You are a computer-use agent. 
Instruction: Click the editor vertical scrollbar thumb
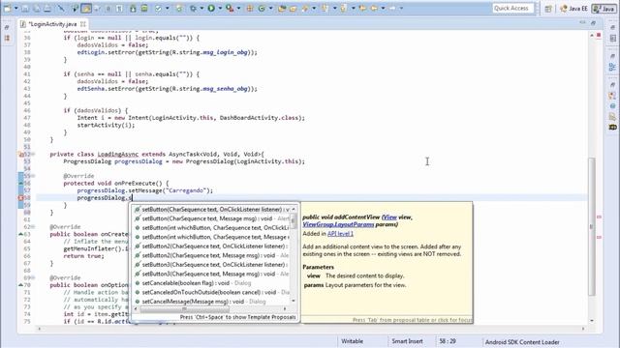pos(592,226)
